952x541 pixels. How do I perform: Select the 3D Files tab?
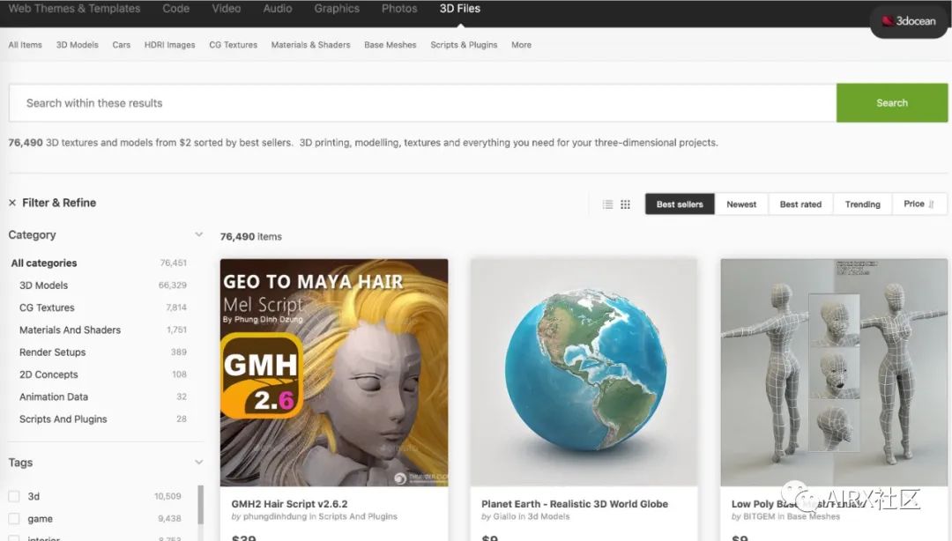click(x=460, y=9)
